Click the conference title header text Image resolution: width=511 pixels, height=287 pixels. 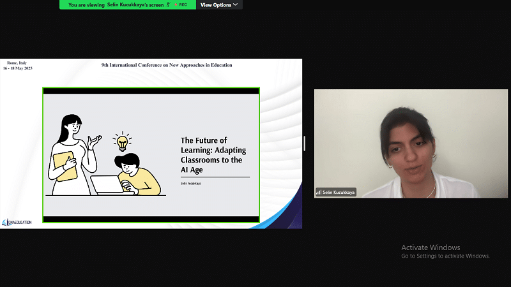tap(167, 65)
